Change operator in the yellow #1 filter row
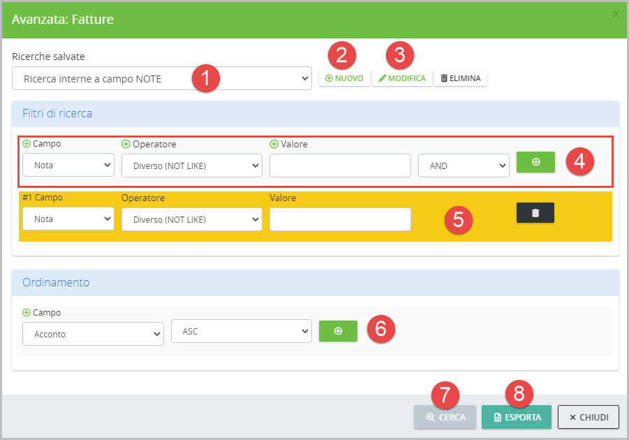Viewport: 629px width, 440px height. [x=191, y=219]
